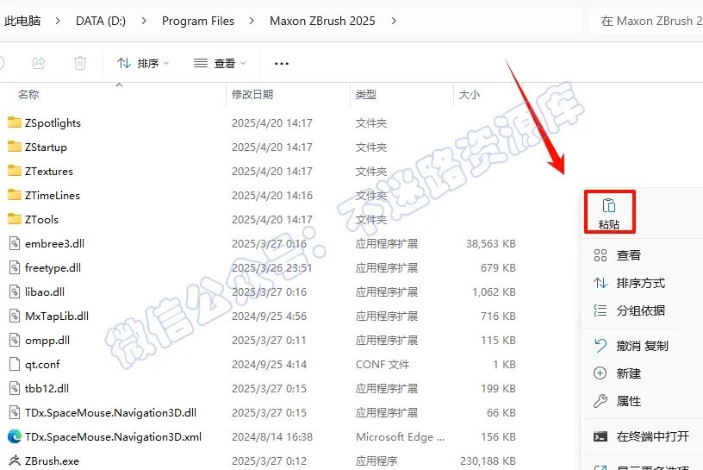Select the ZTimeLines folder name

coord(53,195)
